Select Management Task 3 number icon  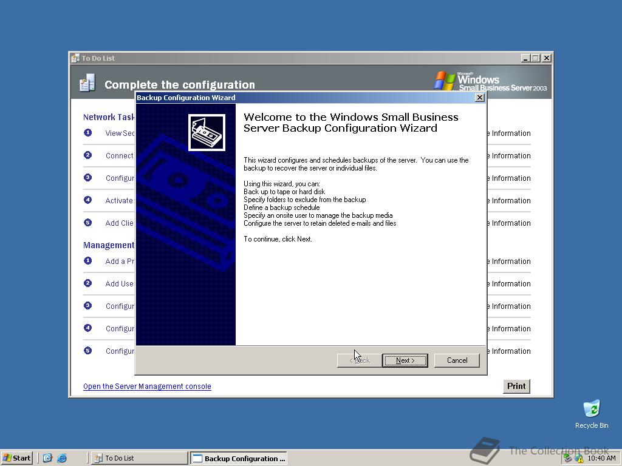87,306
